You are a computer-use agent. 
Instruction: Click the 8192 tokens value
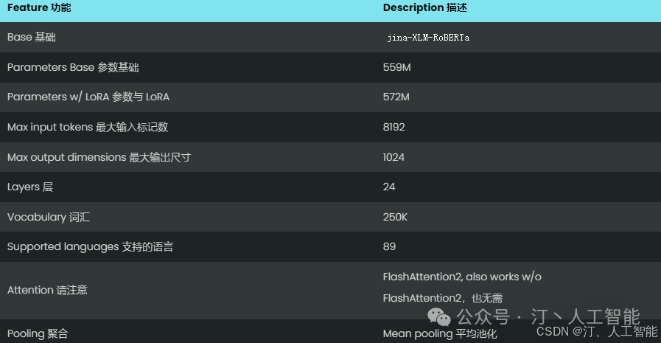pos(394,127)
